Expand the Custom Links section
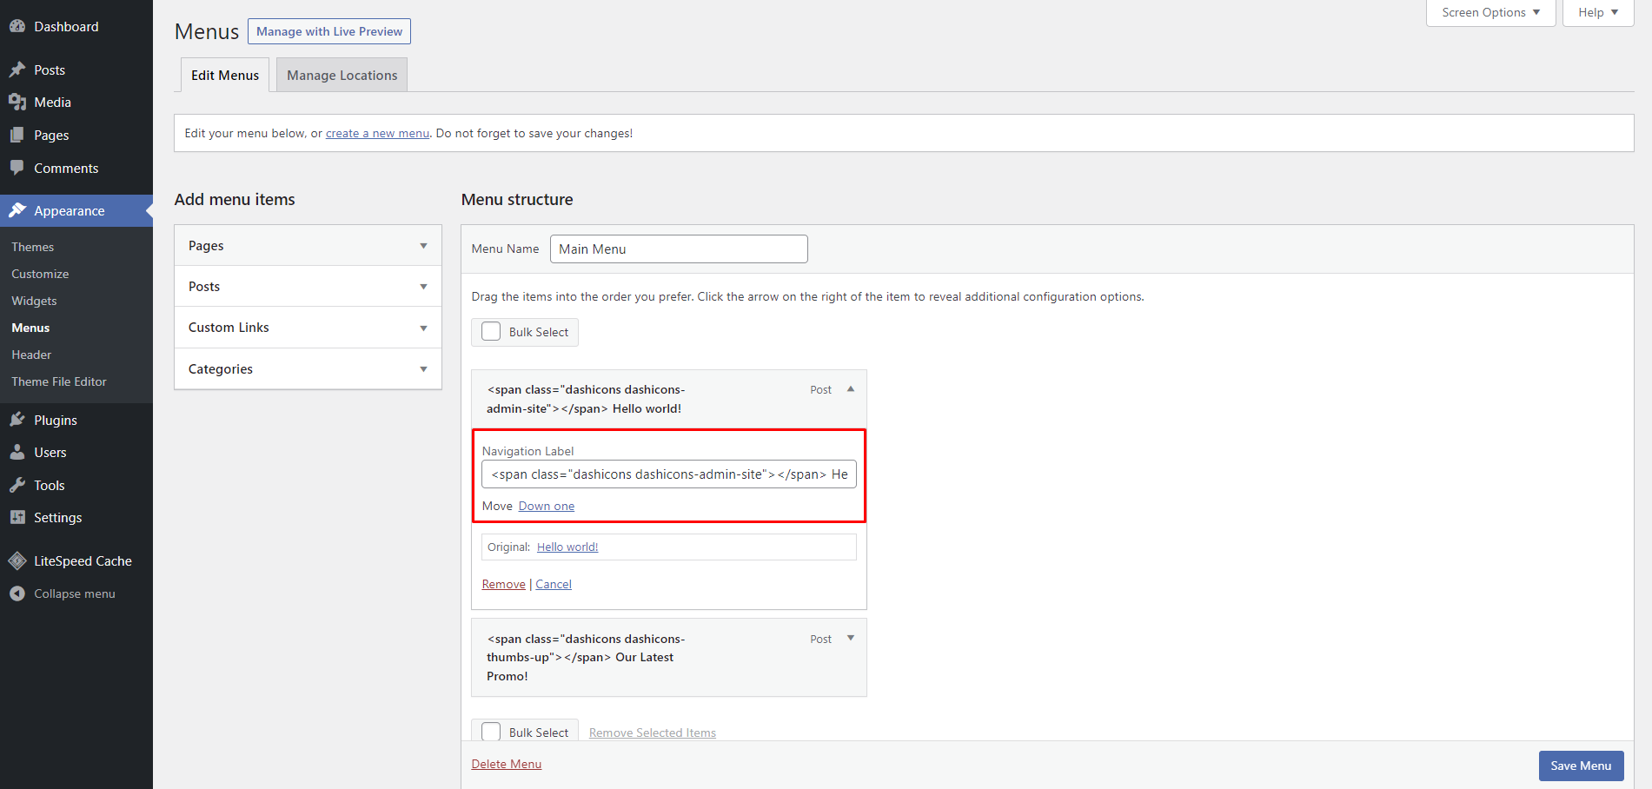Image resolution: width=1652 pixels, height=789 pixels. [423, 328]
